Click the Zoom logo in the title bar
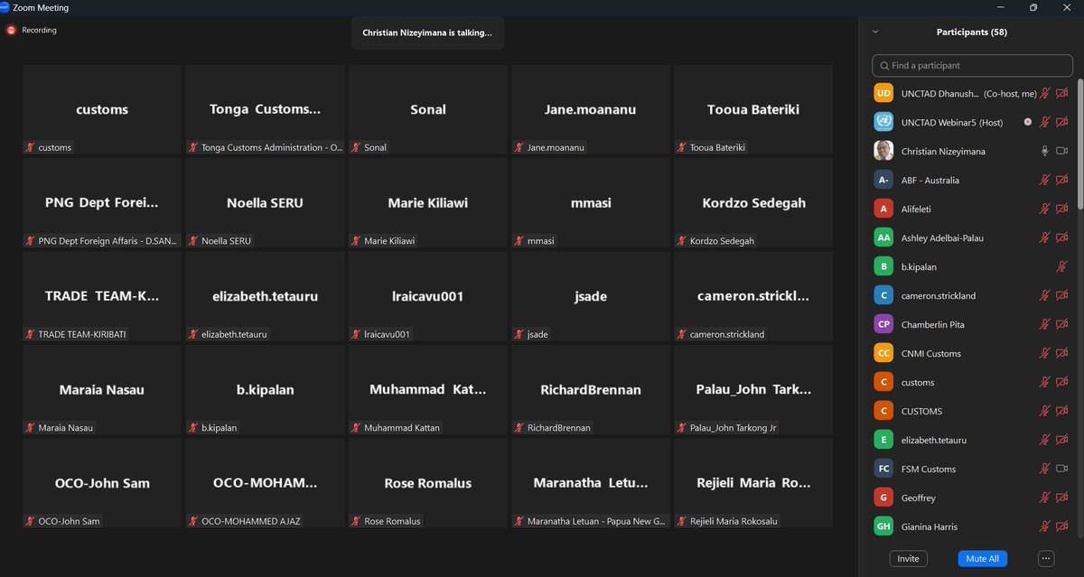 coord(6,7)
